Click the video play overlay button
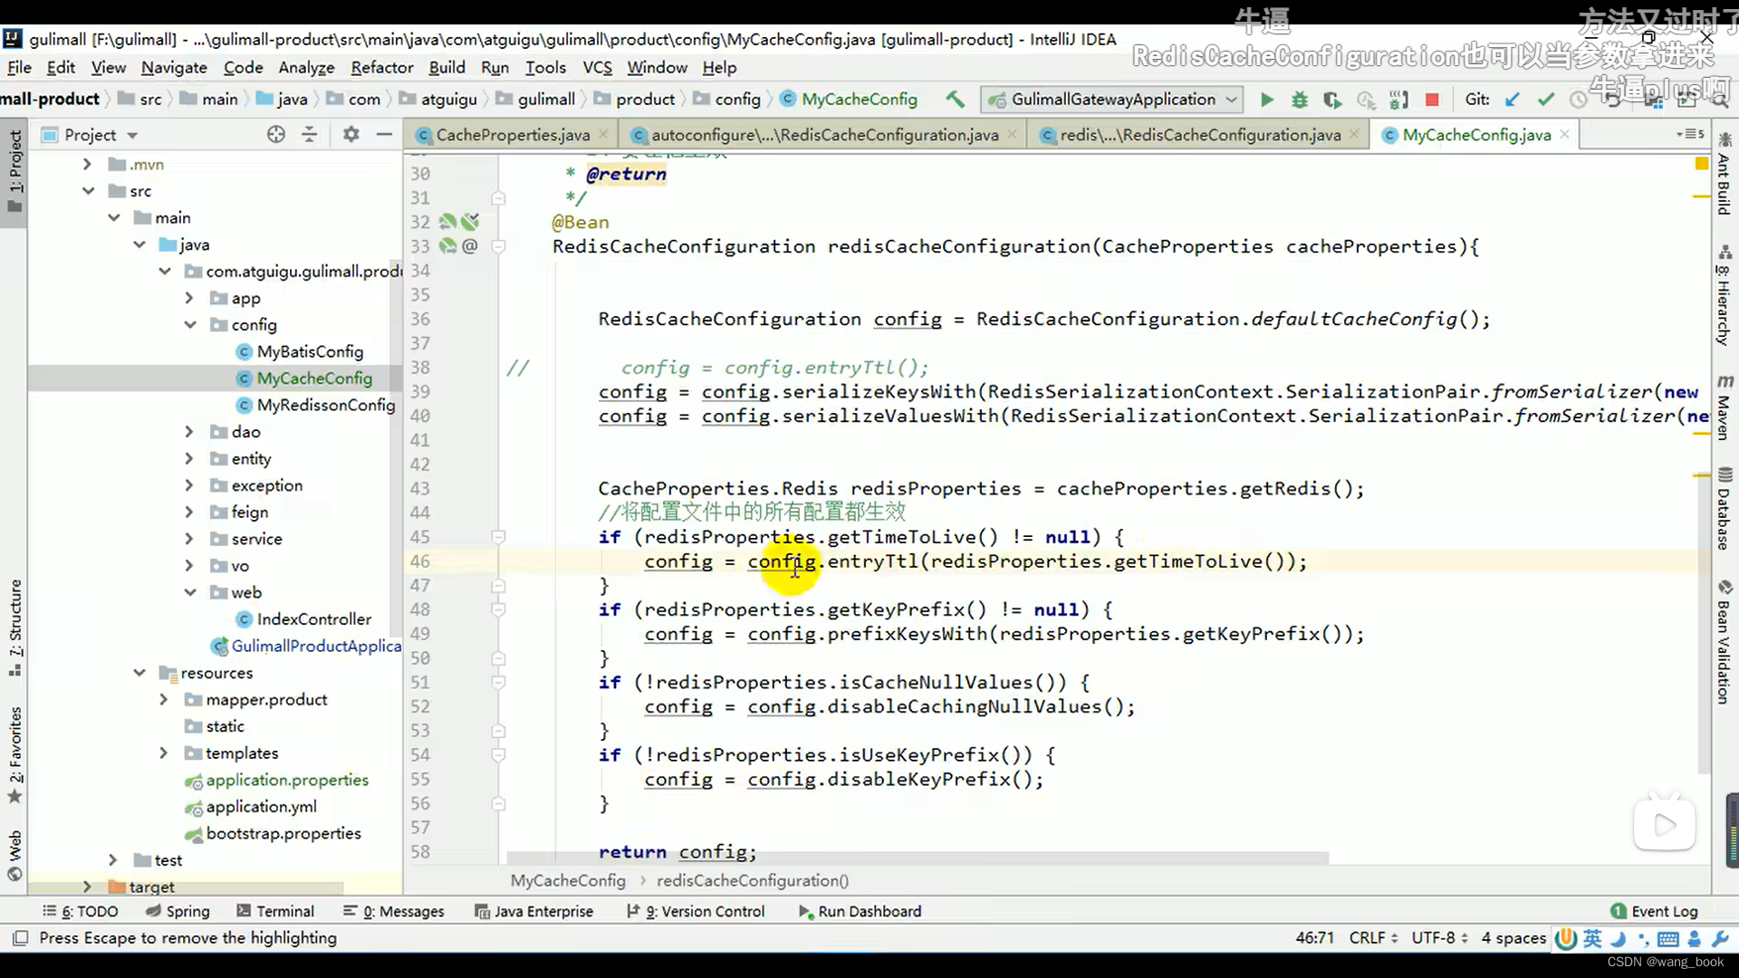Viewport: 1739px width, 978px height. (x=1665, y=825)
